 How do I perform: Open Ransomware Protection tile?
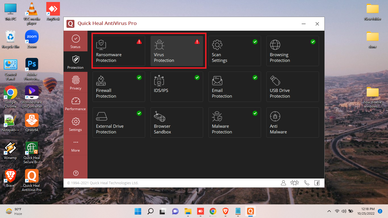(119, 51)
